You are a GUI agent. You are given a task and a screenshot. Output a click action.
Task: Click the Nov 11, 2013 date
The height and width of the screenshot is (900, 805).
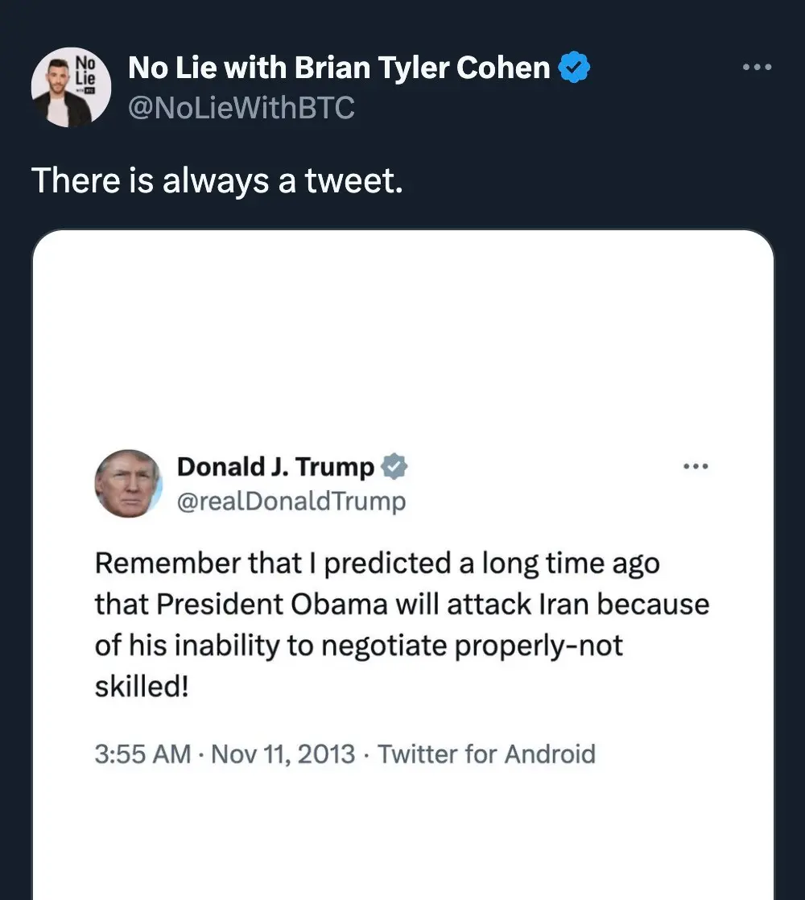click(283, 754)
